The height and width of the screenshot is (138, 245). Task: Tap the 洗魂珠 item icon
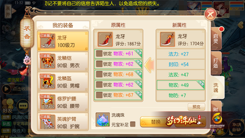[x=103, y=120]
